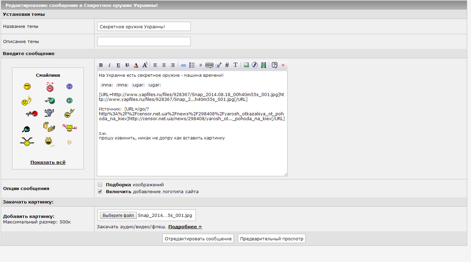This screenshot has height=262, width=471.
Task: Click the strikethrough text icon
Action: click(x=127, y=65)
